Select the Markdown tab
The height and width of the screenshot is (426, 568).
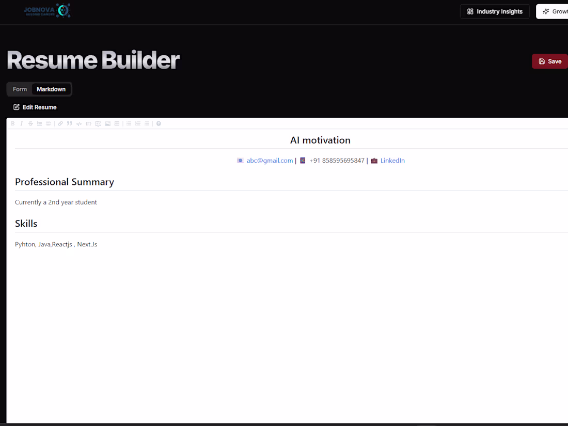(x=51, y=89)
